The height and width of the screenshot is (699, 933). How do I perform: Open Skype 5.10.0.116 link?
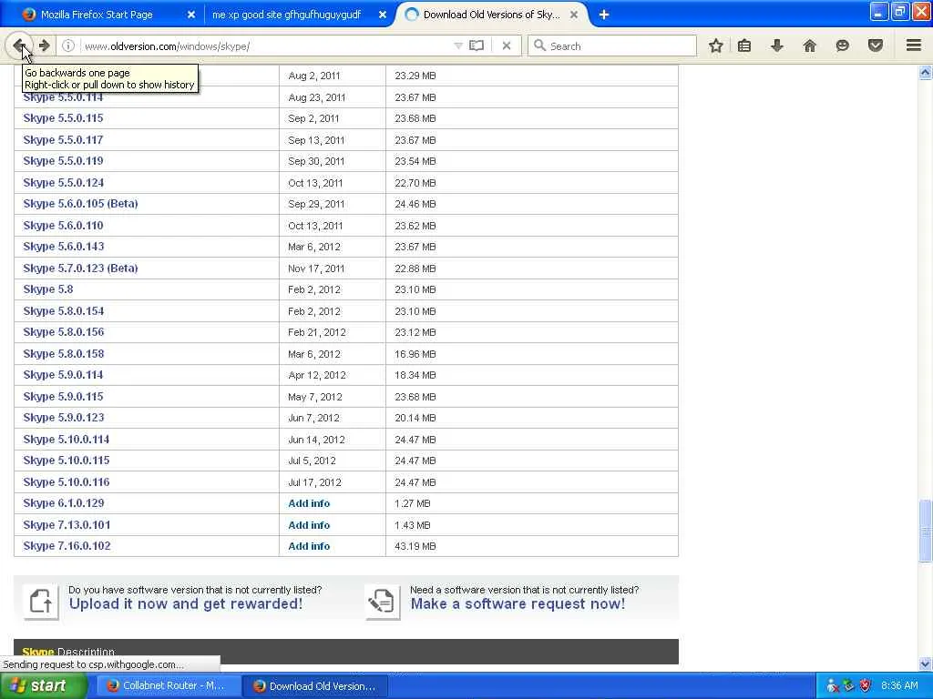(x=66, y=482)
